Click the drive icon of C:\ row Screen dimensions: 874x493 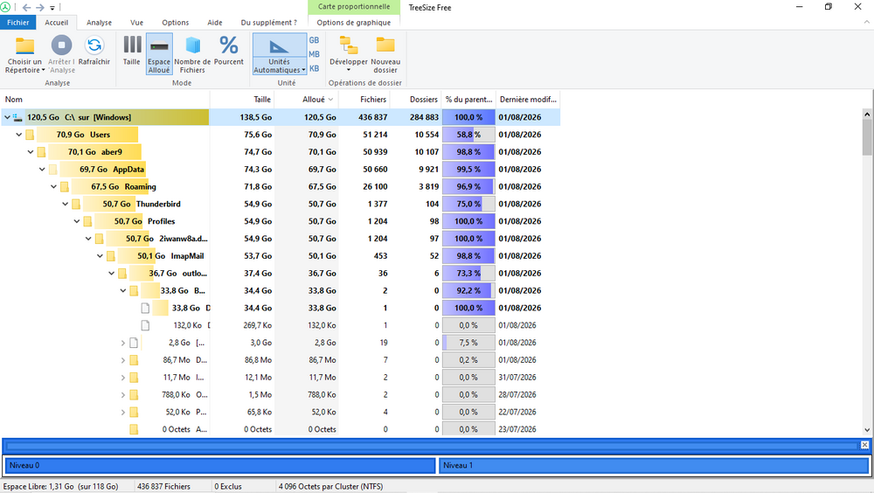coord(17,117)
